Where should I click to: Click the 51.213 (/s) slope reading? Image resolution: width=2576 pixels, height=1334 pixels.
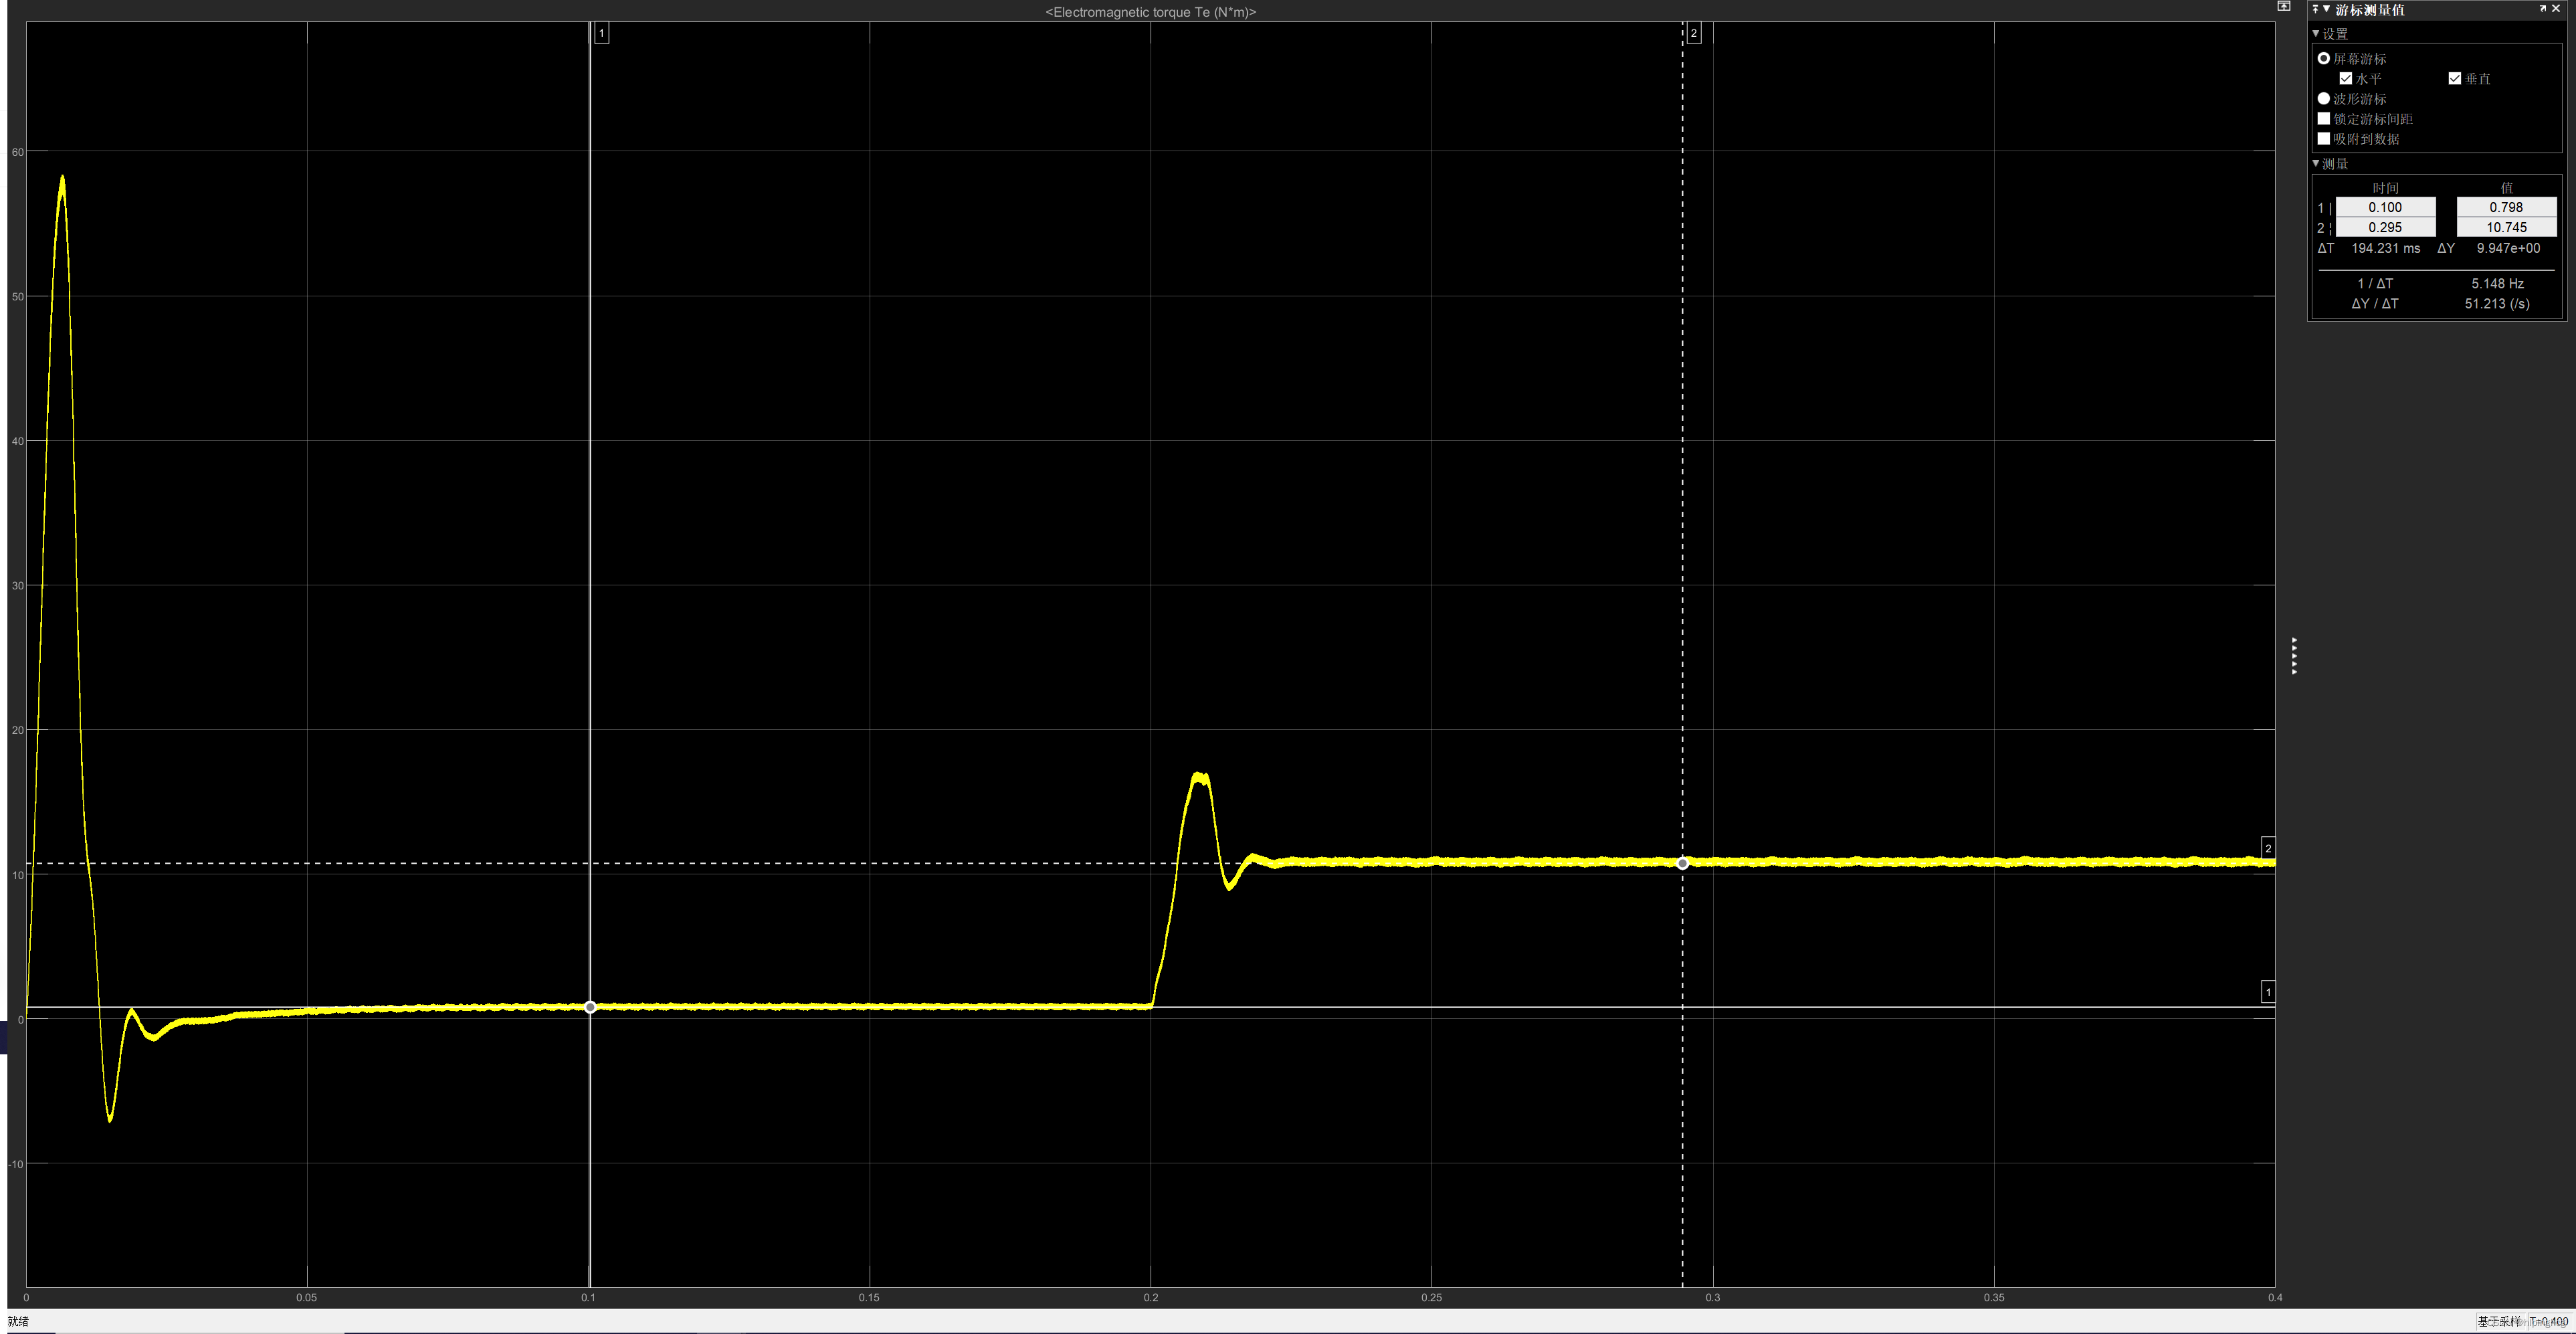(2497, 304)
